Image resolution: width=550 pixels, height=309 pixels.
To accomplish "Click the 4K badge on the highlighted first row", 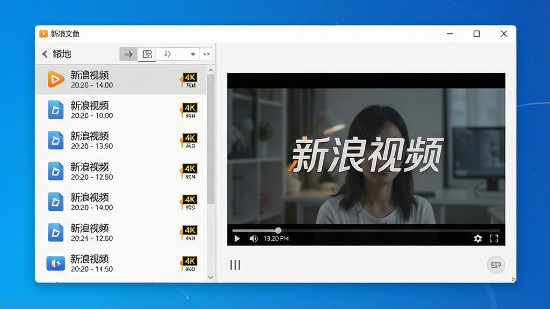I will (x=189, y=80).
